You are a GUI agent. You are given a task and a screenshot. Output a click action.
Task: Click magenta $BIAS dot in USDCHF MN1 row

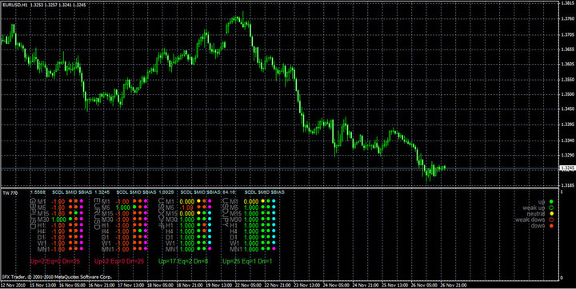[x=210, y=248]
